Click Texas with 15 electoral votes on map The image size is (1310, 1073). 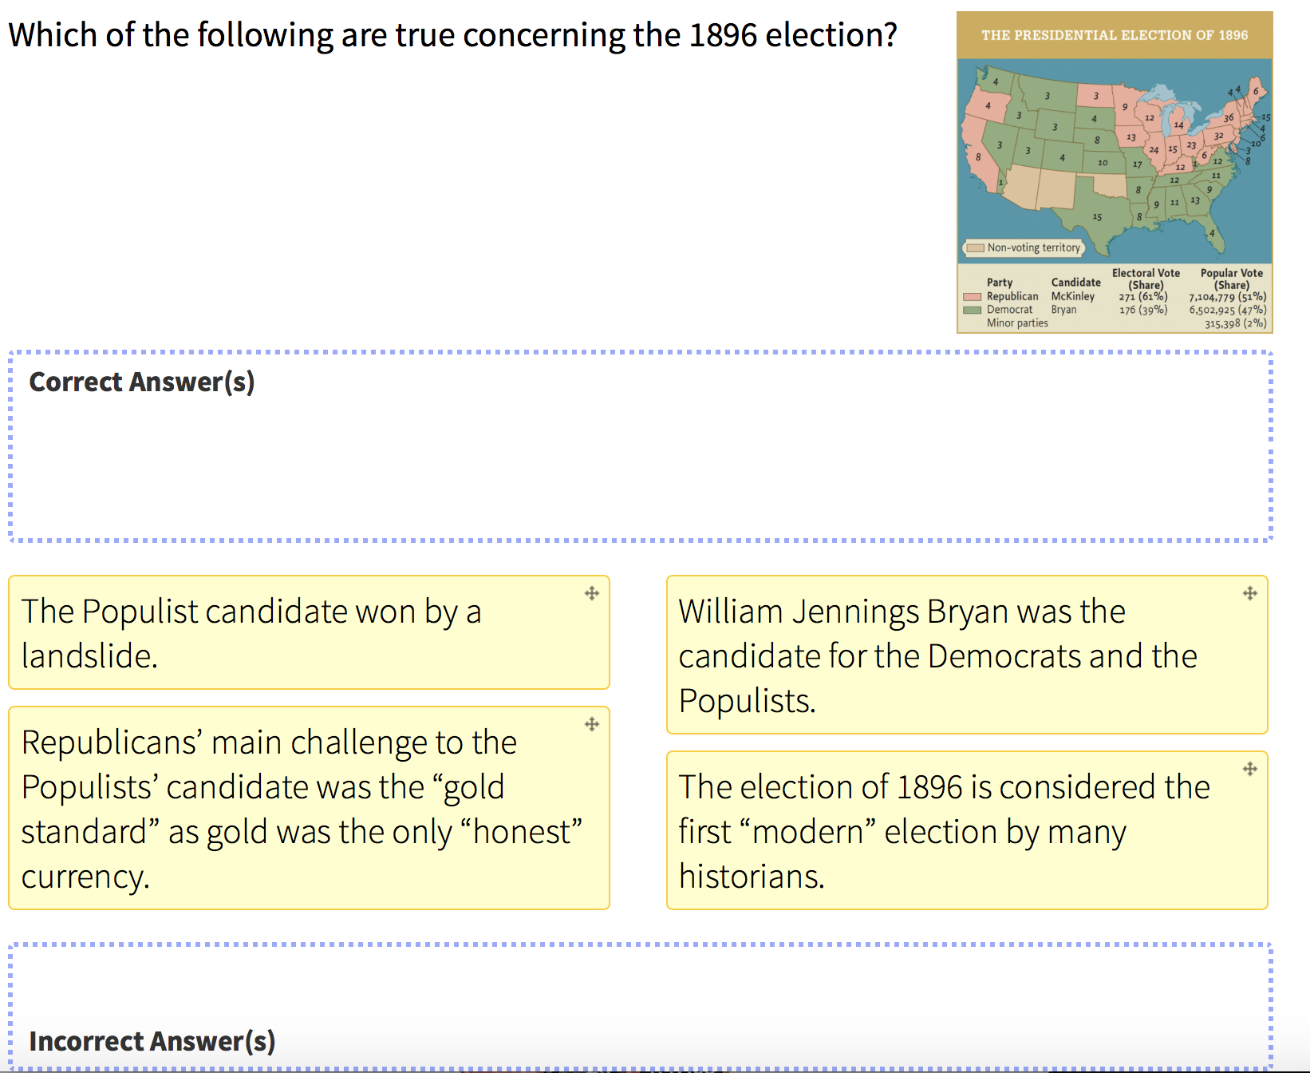point(1097,216)
